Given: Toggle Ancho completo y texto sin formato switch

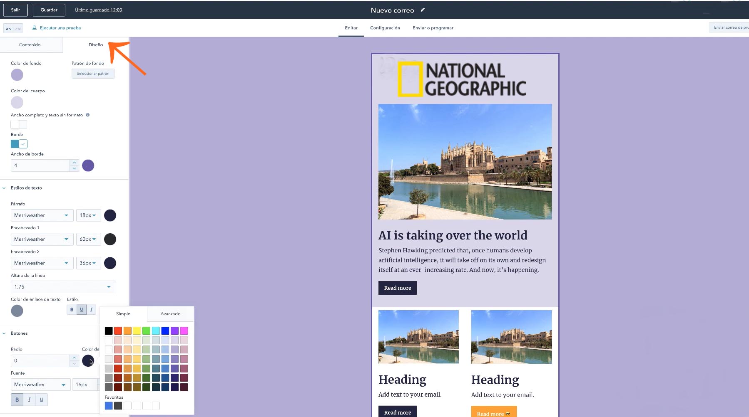Looking at the screenshot, I should click(19, 124).
